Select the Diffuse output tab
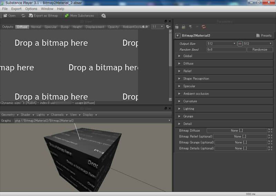This screenshot has width=276, height=196. [22, 27]
